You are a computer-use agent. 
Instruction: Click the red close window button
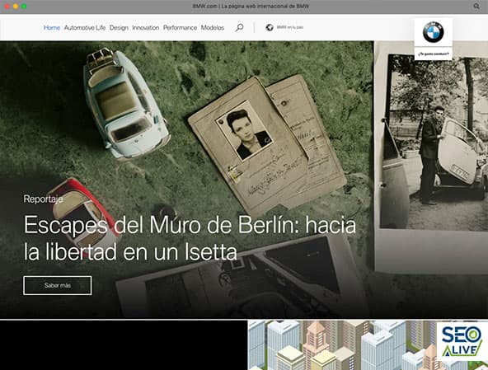[x=7, y=7]
